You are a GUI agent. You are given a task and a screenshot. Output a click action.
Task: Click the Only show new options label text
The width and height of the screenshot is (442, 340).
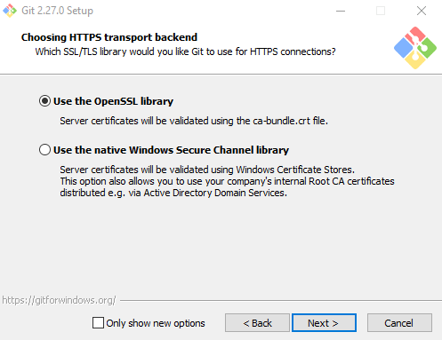(x=156, y=323)
